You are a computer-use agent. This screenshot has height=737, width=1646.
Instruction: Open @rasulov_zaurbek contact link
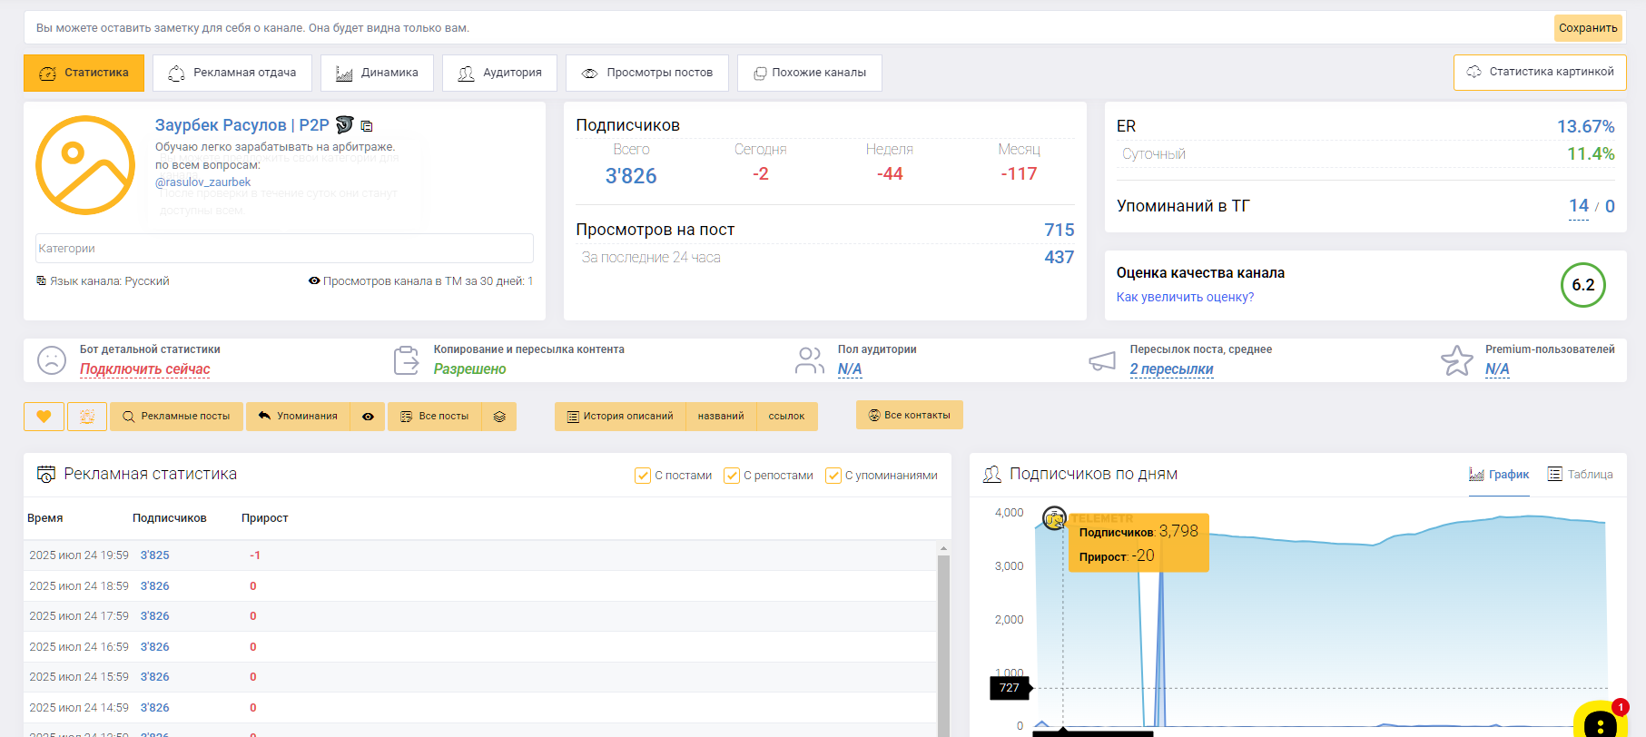pos(202,182)
